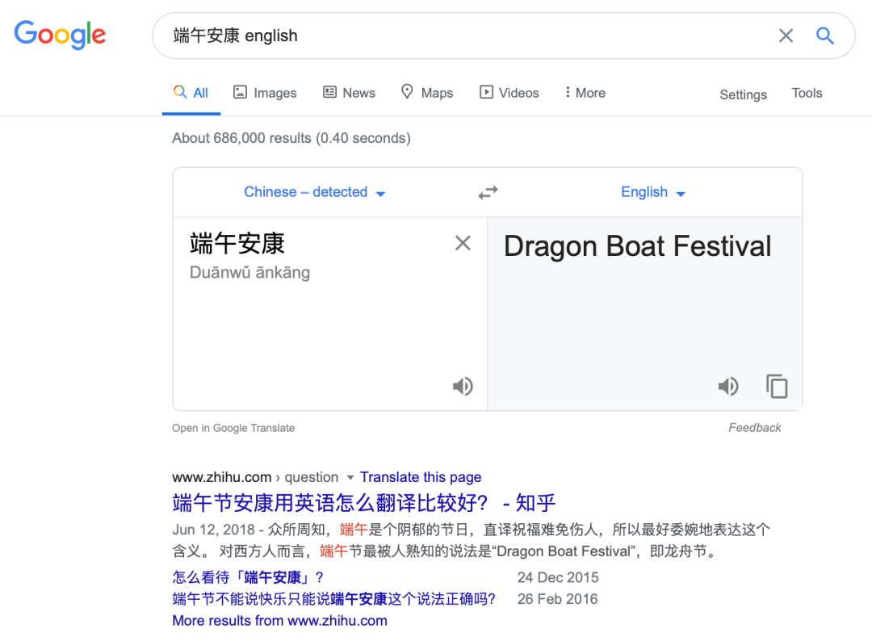This screenshot has height=641, width=872.
Task: Open English target language dropdown
Action: click(653, 192)
